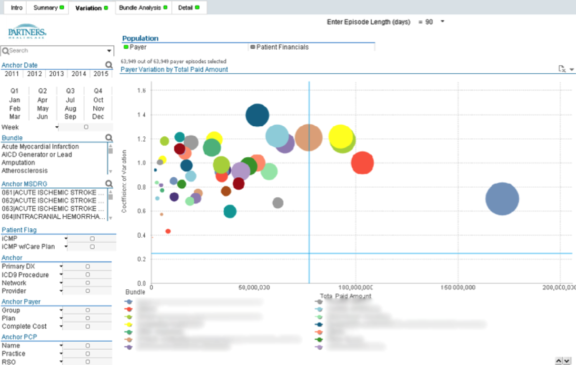Switch population to Patient Financials
Viewport: 576px width, 365px height.
tap(279, 47)
